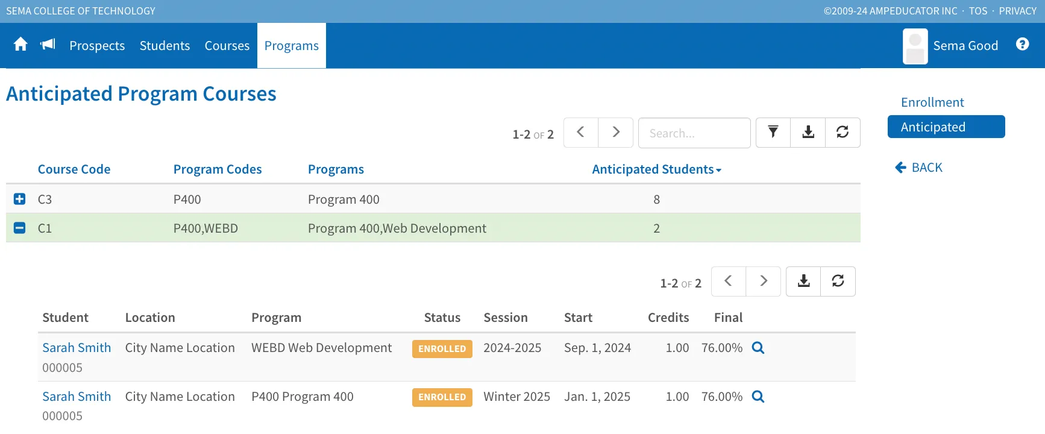Open the announcements megaphone icon

[x=48, y=45]
